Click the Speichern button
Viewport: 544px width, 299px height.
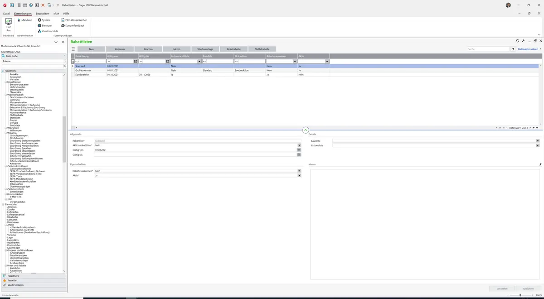pyautogui.click(x=529, y=288)
